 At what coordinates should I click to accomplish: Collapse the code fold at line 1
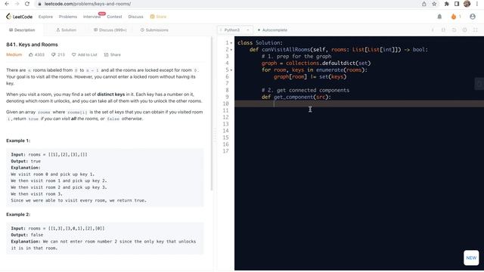point(231,43)
